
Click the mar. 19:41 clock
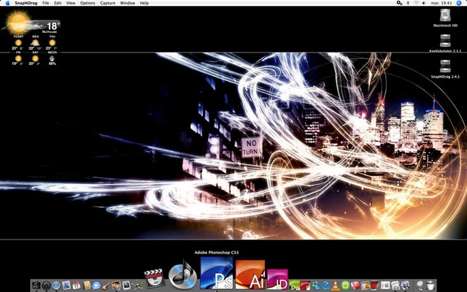coord(443,3)
